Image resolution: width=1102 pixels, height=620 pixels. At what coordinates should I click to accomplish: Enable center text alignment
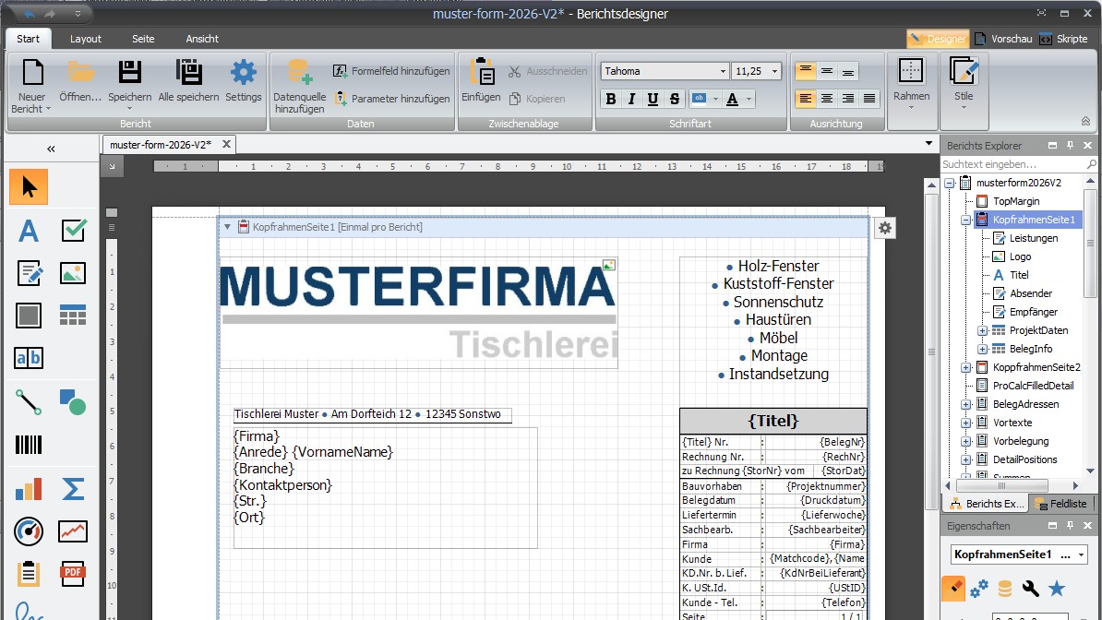pyautogui.click(x=827, y=99)
